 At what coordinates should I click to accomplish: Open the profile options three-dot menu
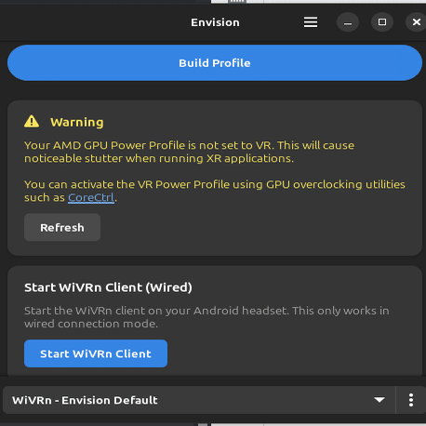click(411, 400)
